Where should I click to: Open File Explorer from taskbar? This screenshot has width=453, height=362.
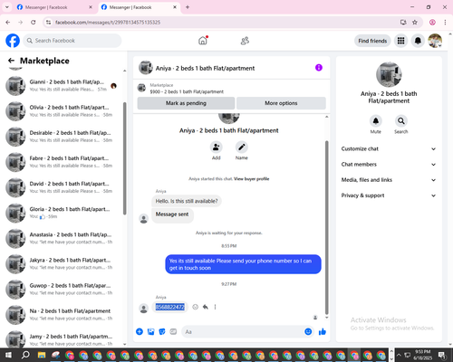pyautogui.click(x=42, y=355)
